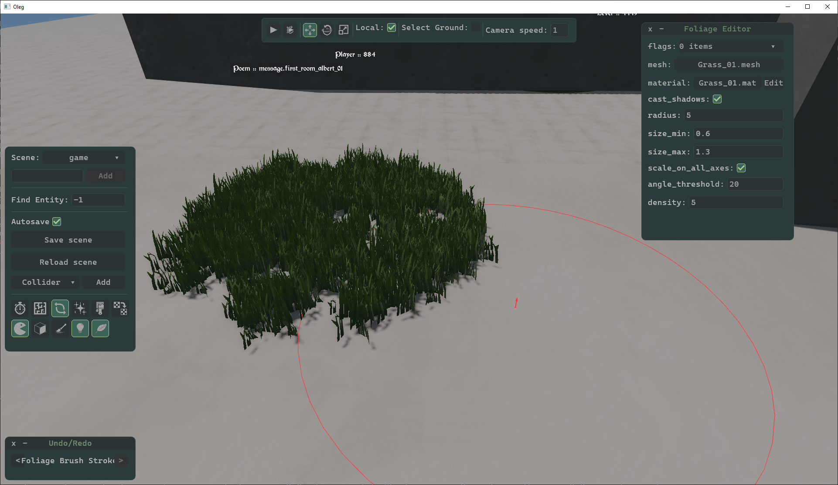Toggle the leaf foliage editor icon
The height and width of the screenshot is (485, 838).
coord(100,328)
